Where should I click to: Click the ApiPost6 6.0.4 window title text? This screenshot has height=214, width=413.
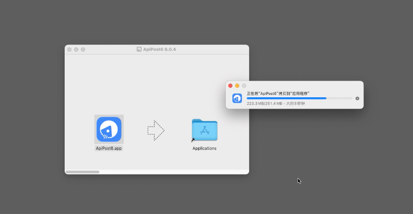pyautogui.click(x=159, y=49)
